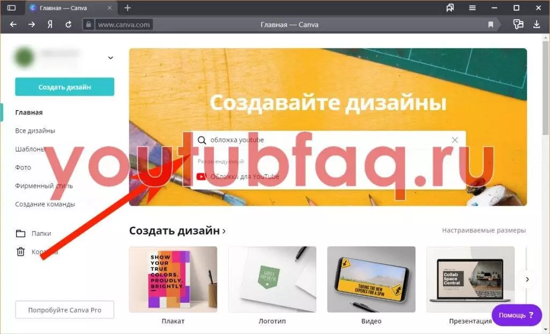This screenshot has height=334, width=550.
Task: Click the red YouTube icon in suggestions
Action: pos(201,177)
